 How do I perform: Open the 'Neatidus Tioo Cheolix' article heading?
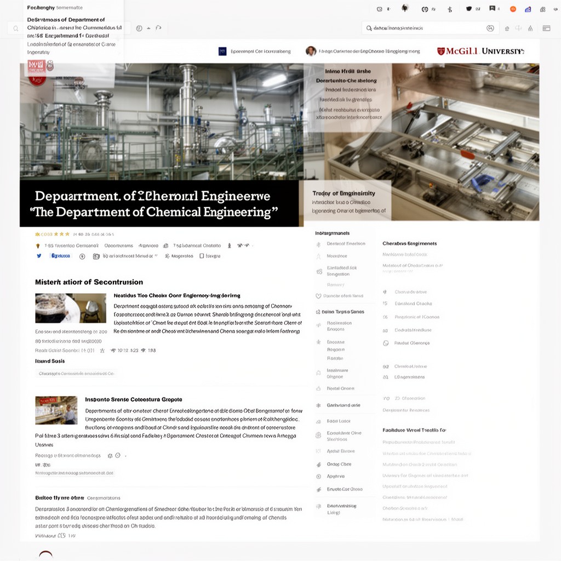pyautogui.click(x=177, y=295)
